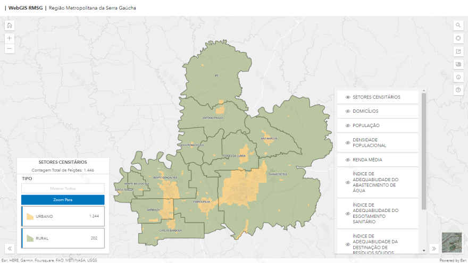Collapse the left legend panel chevrons
468x263 pixels.
pos(10,249)
